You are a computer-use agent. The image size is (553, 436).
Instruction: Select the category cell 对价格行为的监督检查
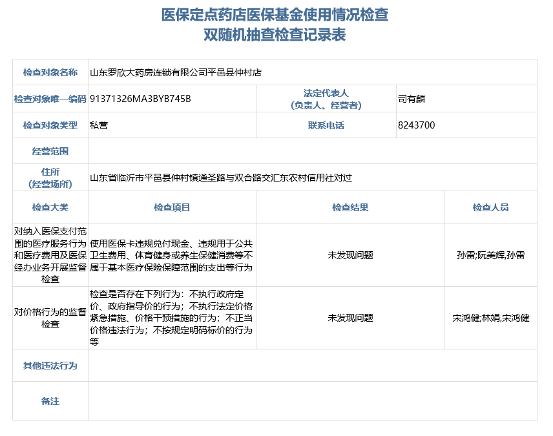(50, 318)
